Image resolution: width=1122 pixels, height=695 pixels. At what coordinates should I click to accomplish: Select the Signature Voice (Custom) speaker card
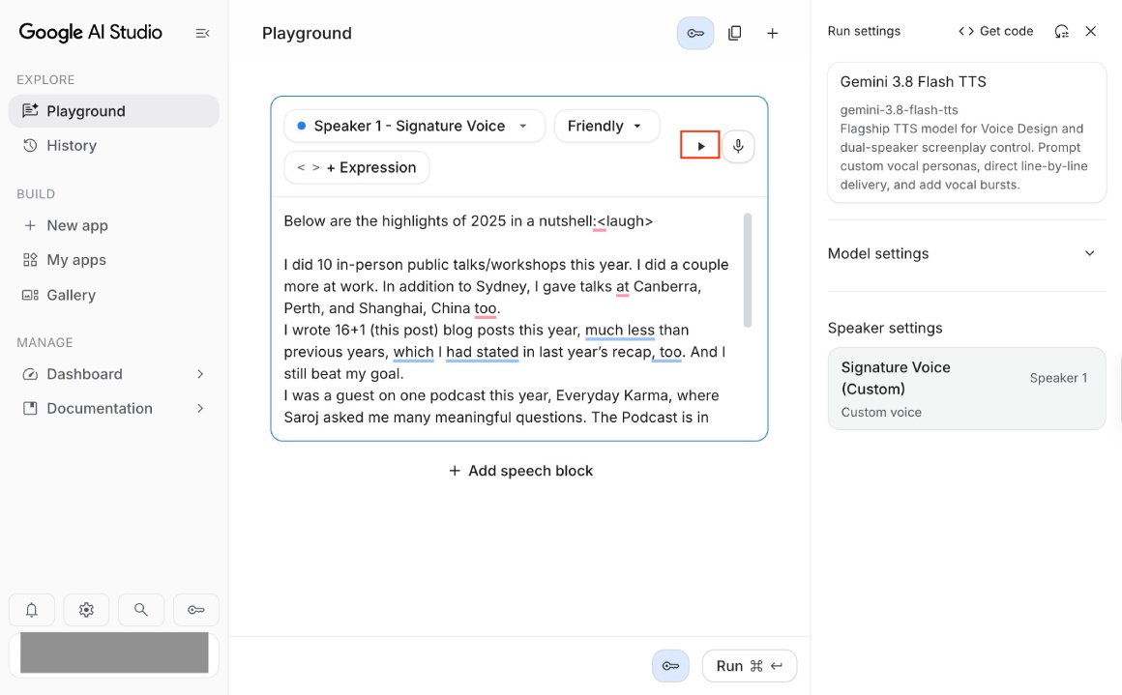click(x=966, y=389)
